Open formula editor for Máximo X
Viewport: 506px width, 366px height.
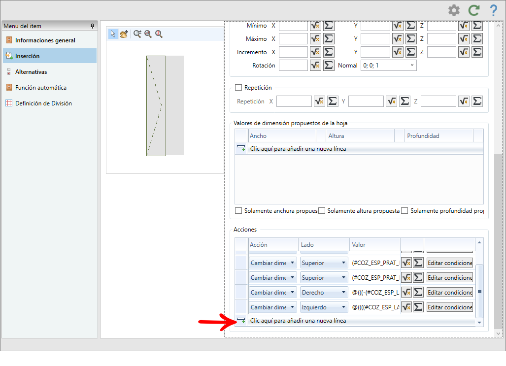click(x=315, y=39)
